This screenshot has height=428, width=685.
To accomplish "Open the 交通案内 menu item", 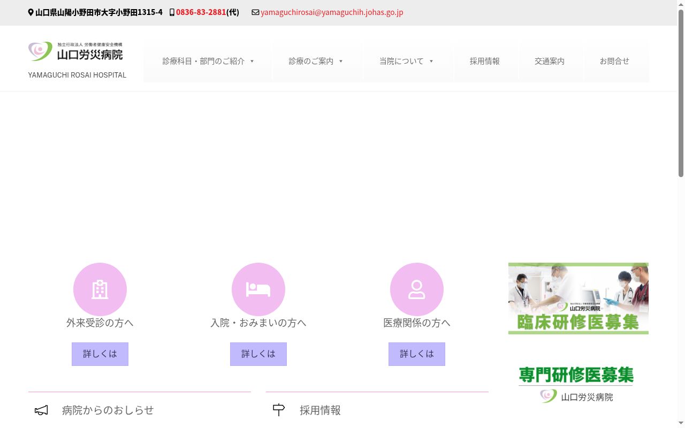I will coord(550,62).
